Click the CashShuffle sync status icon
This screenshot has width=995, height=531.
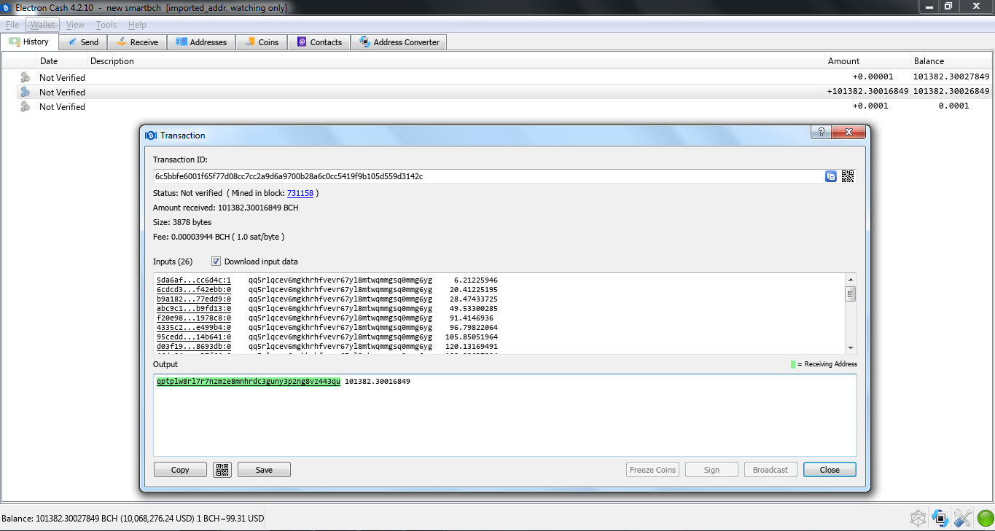(940, 519)
